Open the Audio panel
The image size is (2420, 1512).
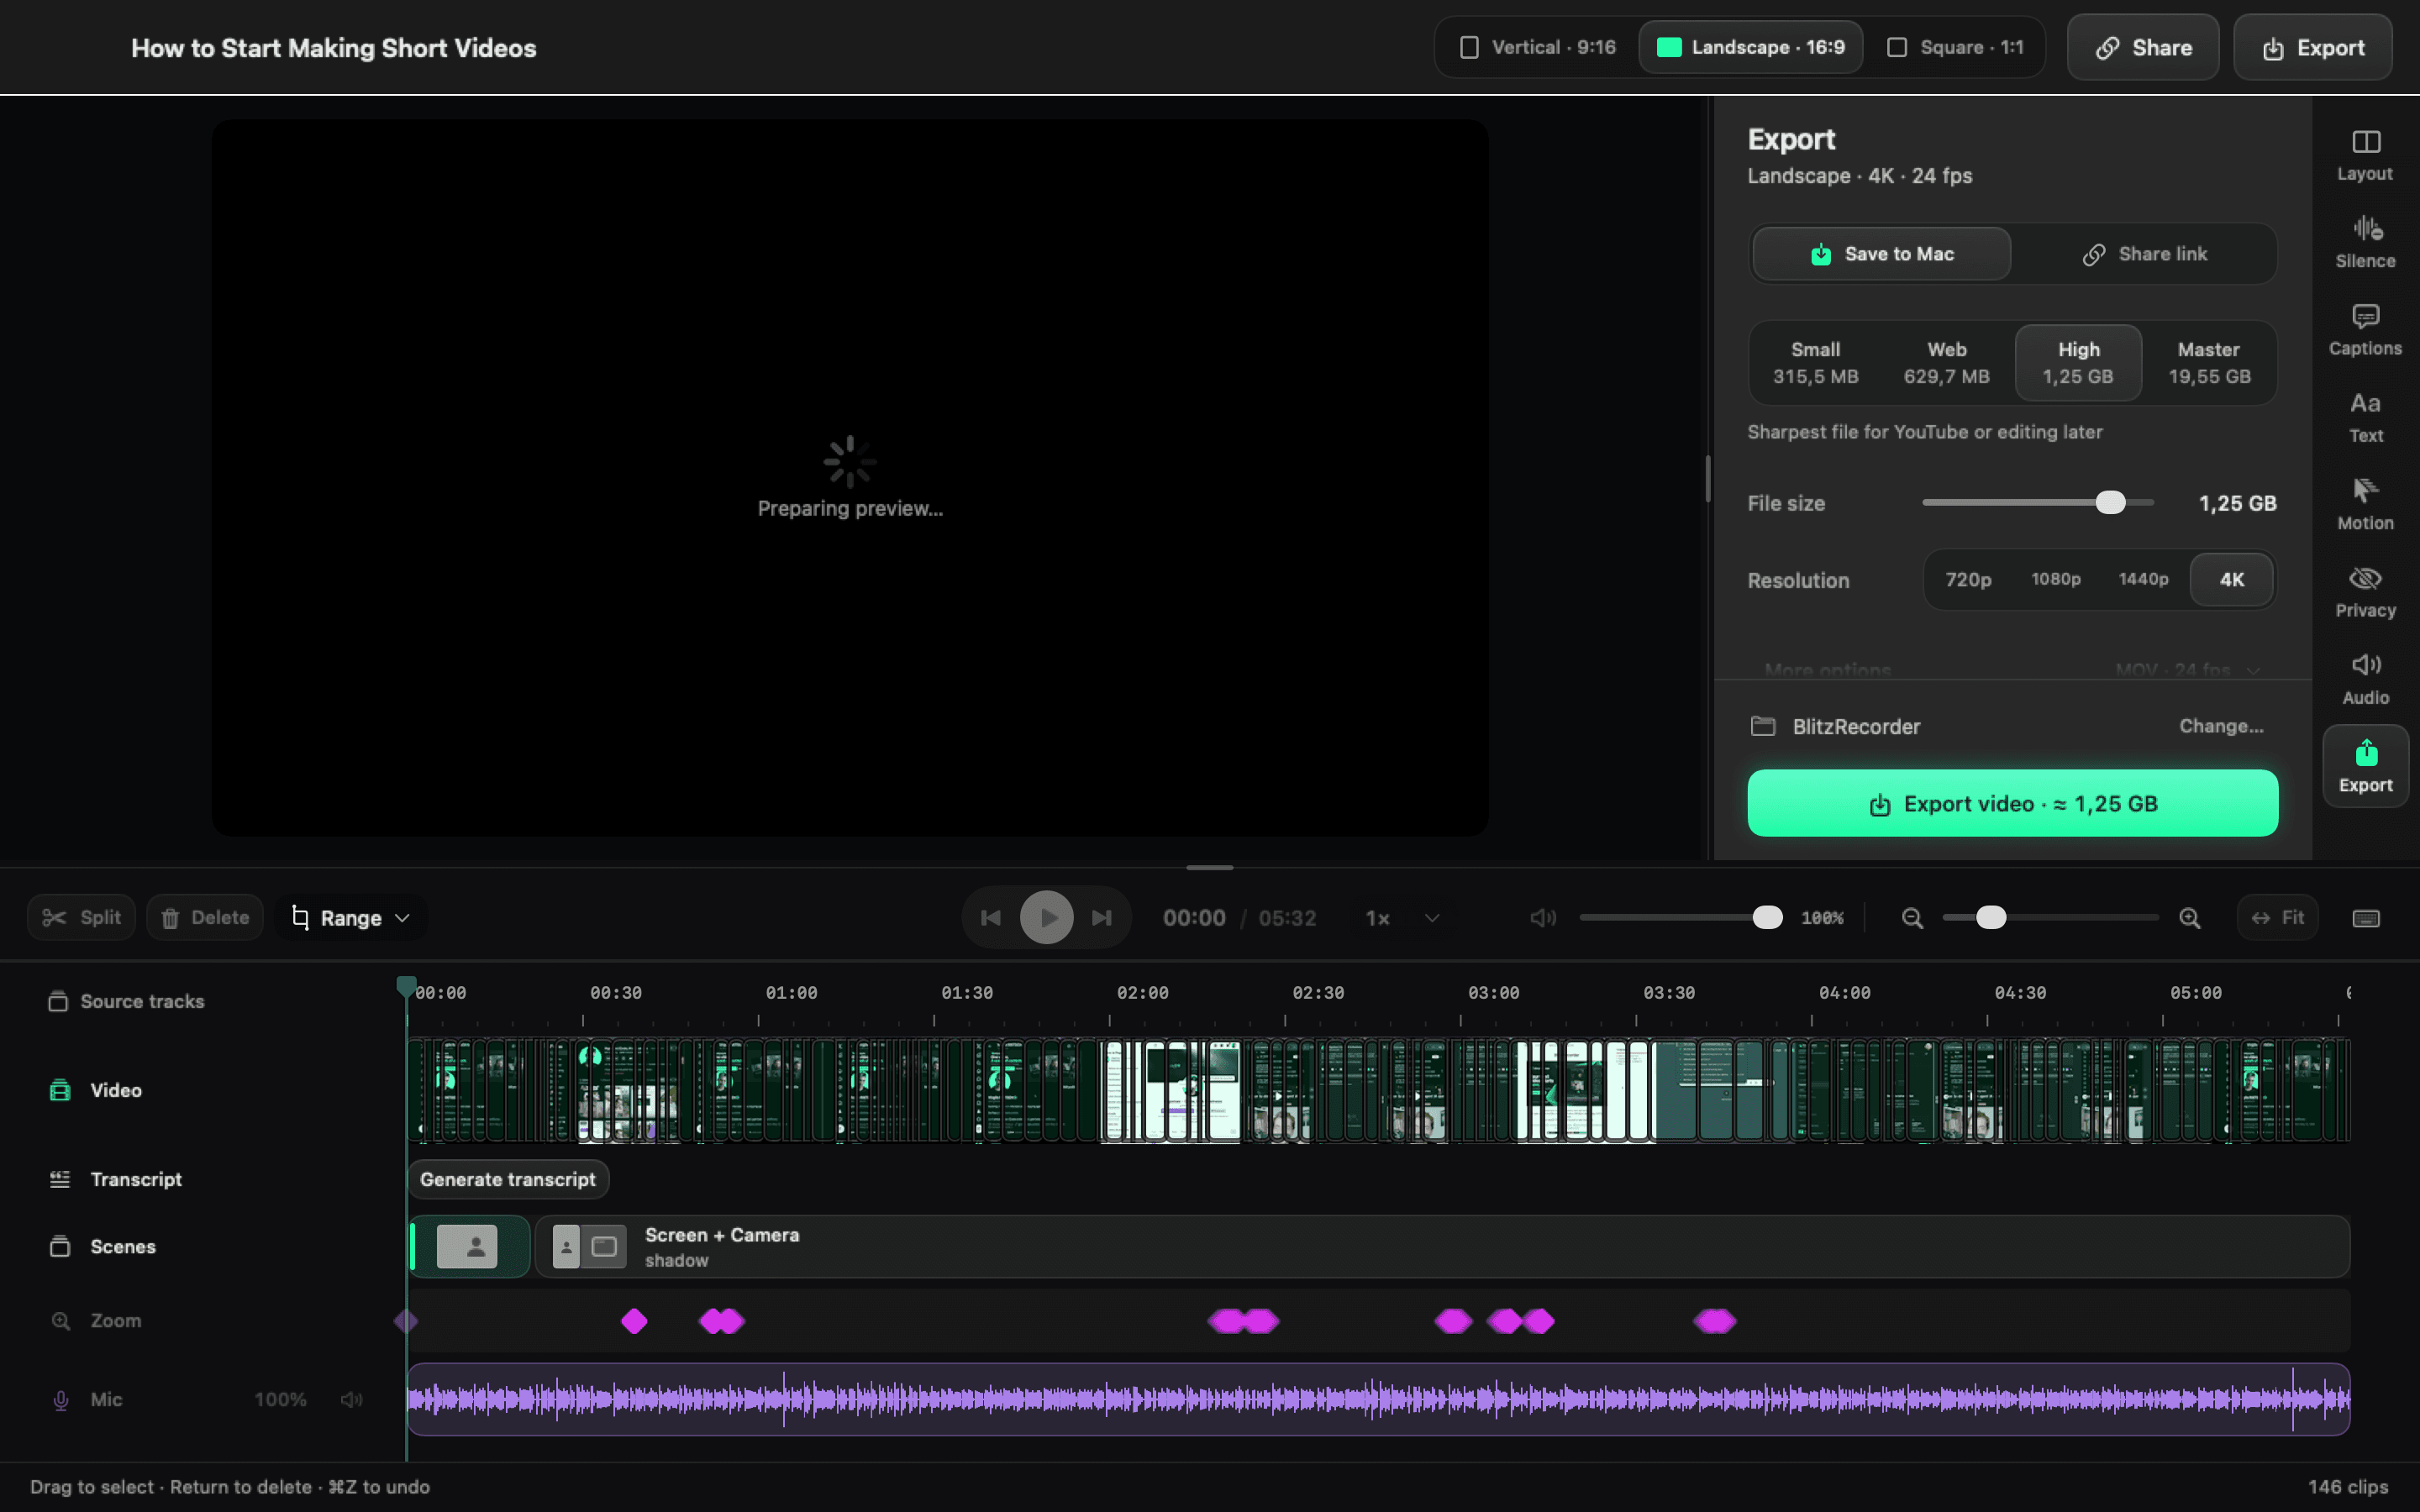[x=2365, y=679]
